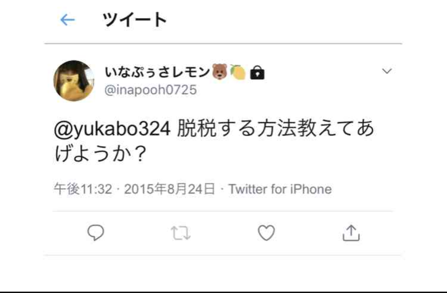Click the lemon emoji in display name
Viewport: 447px width, 293px height.
click(238, 72)
